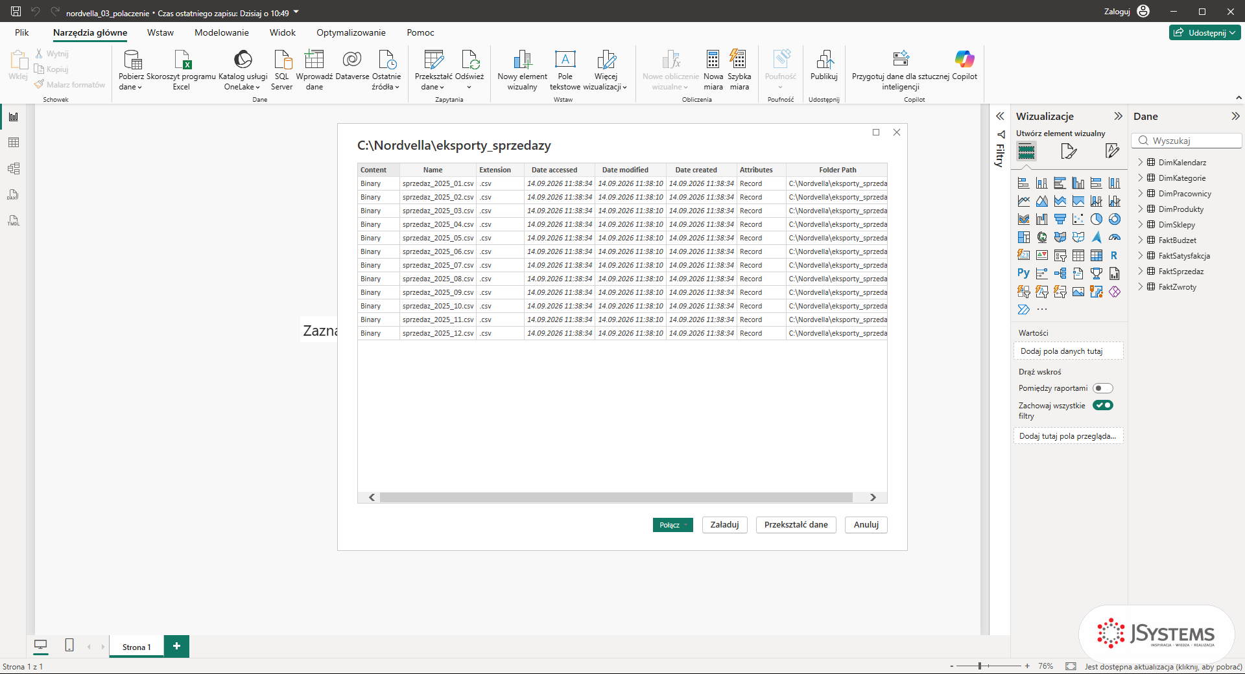
Task: Open the Widok ribbon tab
Action: pyautogui.click(x=283, y=32)
